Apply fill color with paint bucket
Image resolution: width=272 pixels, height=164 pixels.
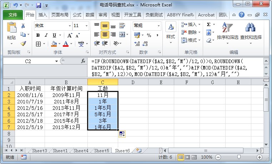54,44
